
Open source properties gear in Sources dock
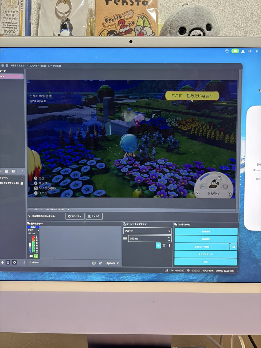click(14, 262)
